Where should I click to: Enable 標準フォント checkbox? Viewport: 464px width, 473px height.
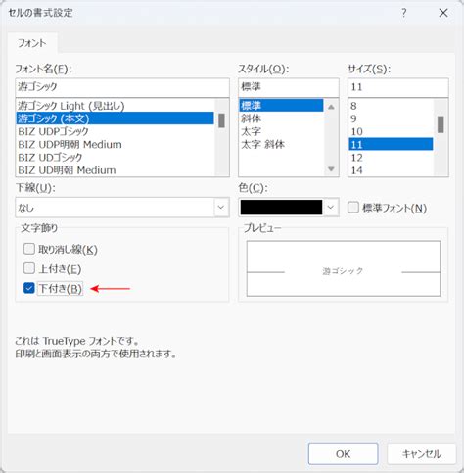coord(353,208)
